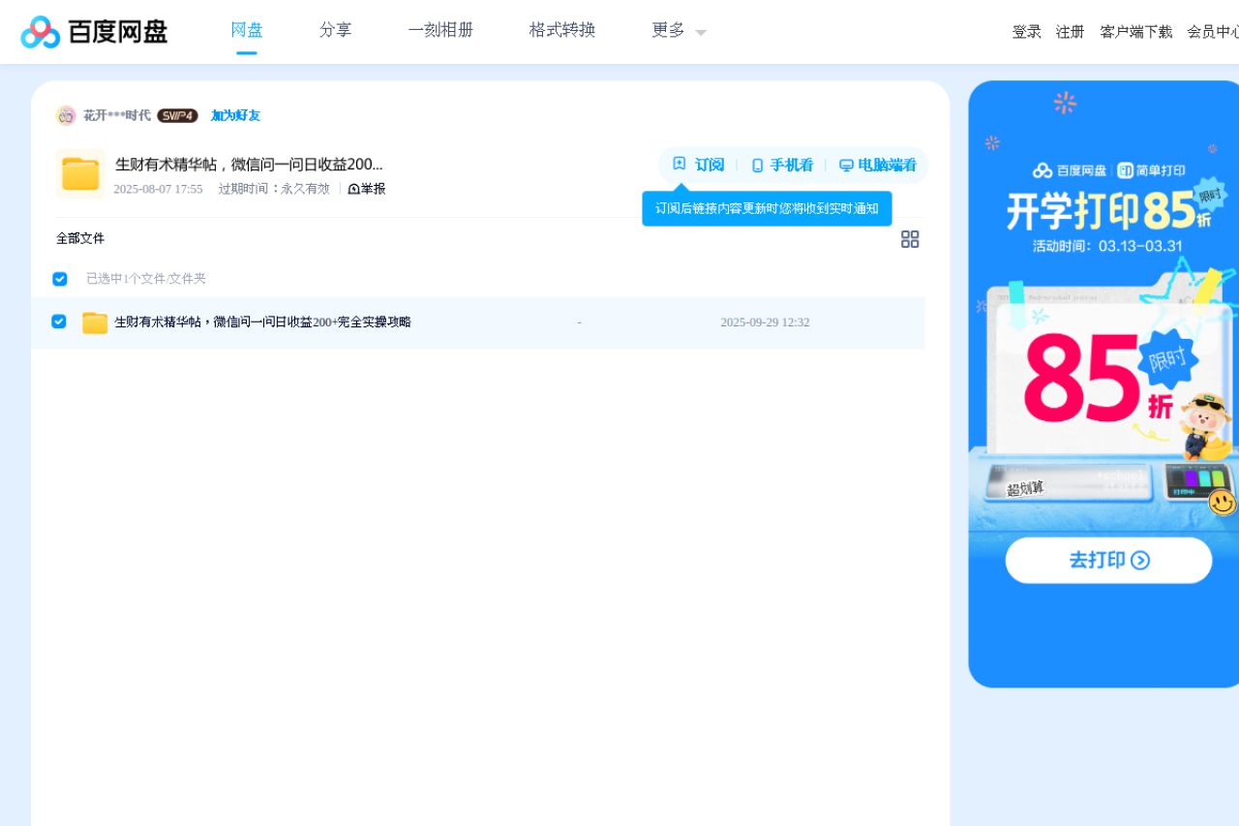
Task: Expand the 更多 dropdown menu
Action: coord(677,30)
